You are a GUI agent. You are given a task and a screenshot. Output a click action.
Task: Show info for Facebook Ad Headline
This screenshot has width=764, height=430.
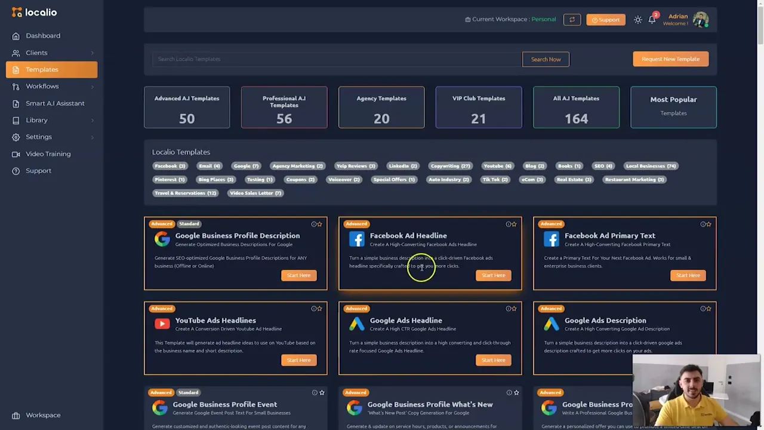point(509,224)
